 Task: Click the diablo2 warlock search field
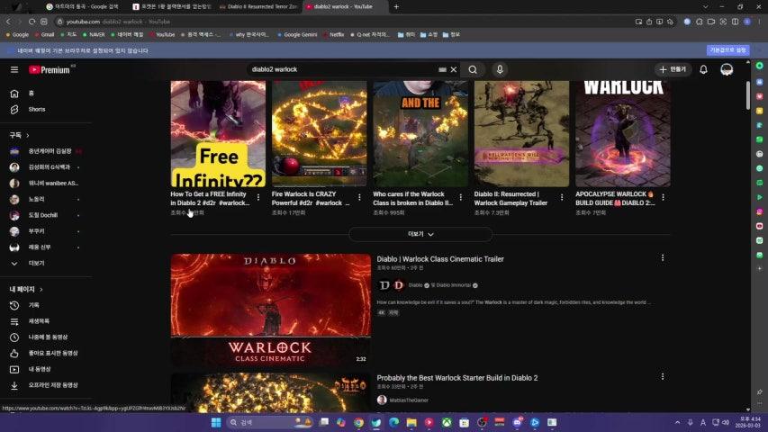point(342,69)
